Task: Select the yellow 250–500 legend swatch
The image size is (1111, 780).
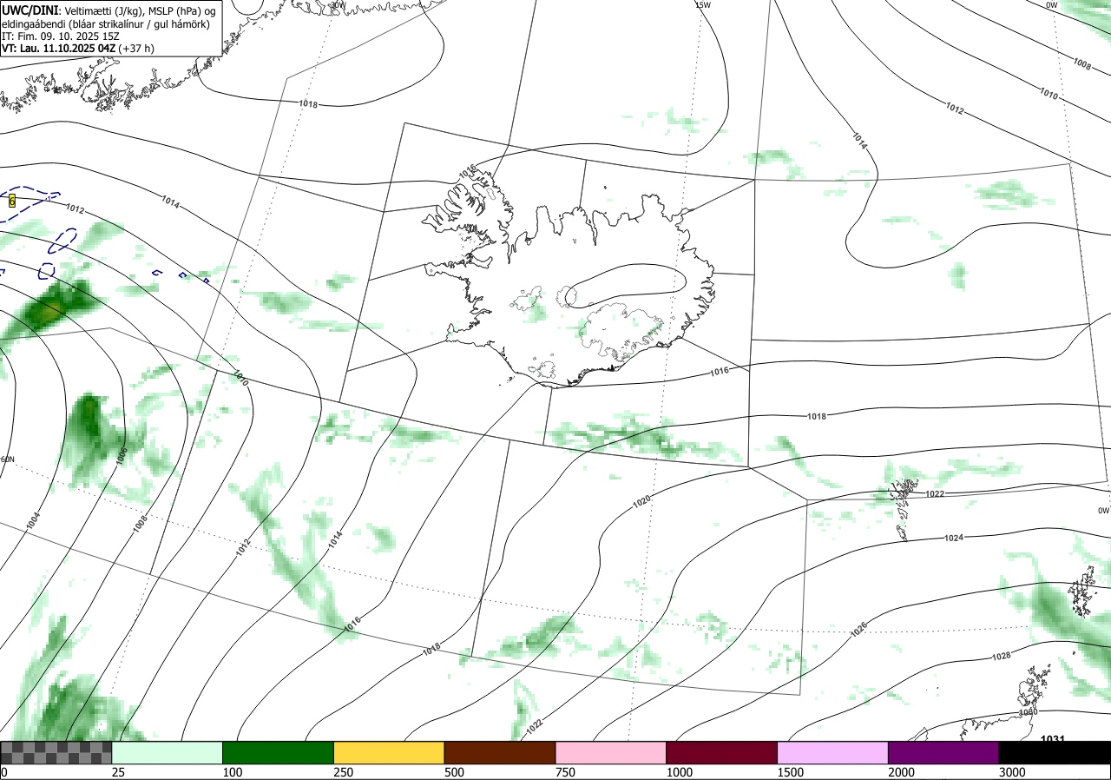Action: (x=389, y=752)
